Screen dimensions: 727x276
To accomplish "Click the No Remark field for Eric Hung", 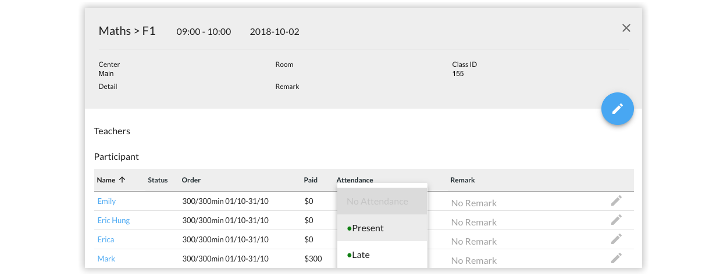I will (474, 222).
